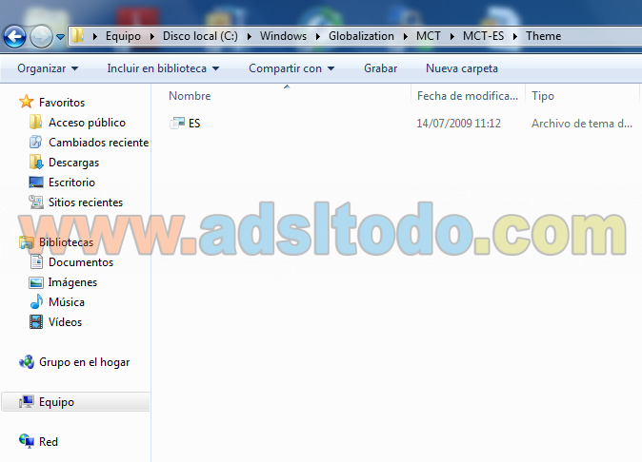Select MCT breadcrumb segment
642x462 pixels.
(x=429, y=36)
